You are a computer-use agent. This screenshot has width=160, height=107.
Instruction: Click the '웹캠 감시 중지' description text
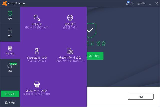(x=70, y=27)
